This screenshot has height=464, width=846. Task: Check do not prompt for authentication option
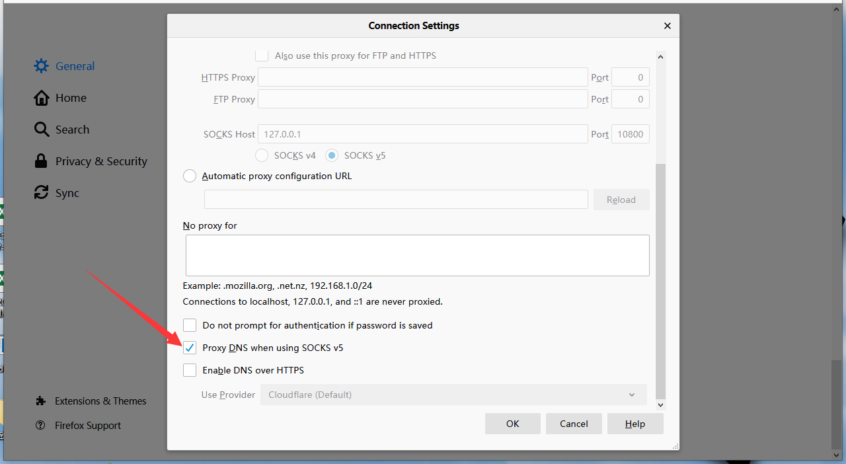pyautogui.click(x=190, y=325)
